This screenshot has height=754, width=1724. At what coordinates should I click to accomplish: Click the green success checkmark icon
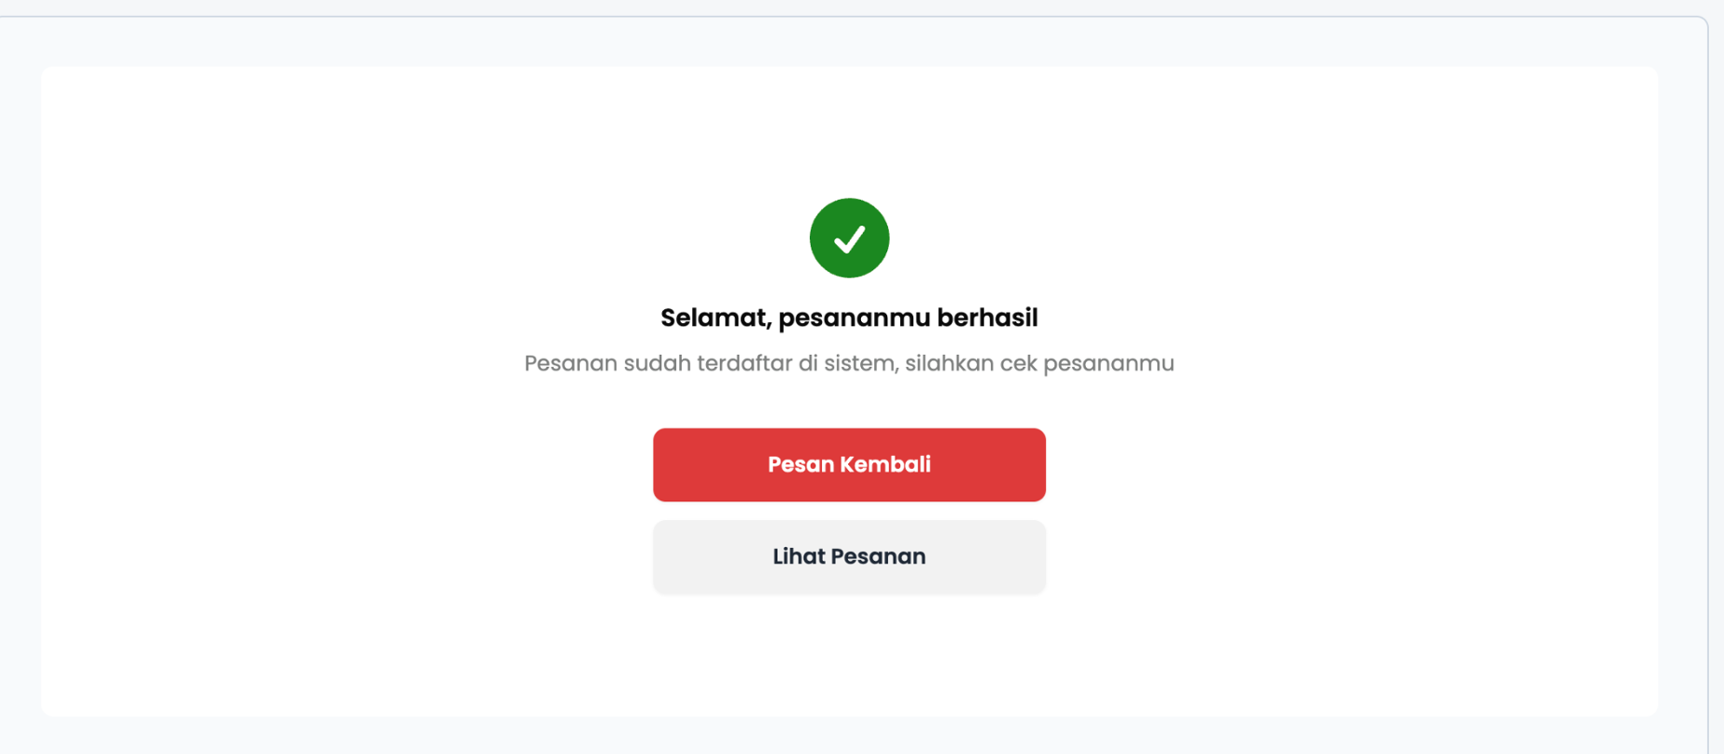tap(849, 238)
